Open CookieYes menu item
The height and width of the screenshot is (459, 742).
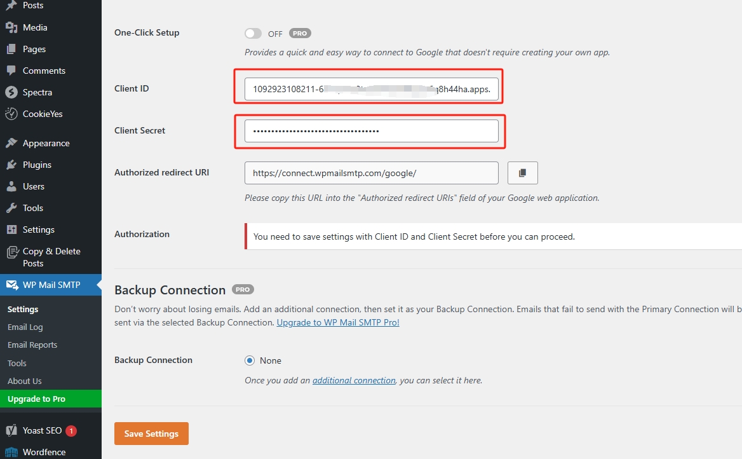(51, 114)
